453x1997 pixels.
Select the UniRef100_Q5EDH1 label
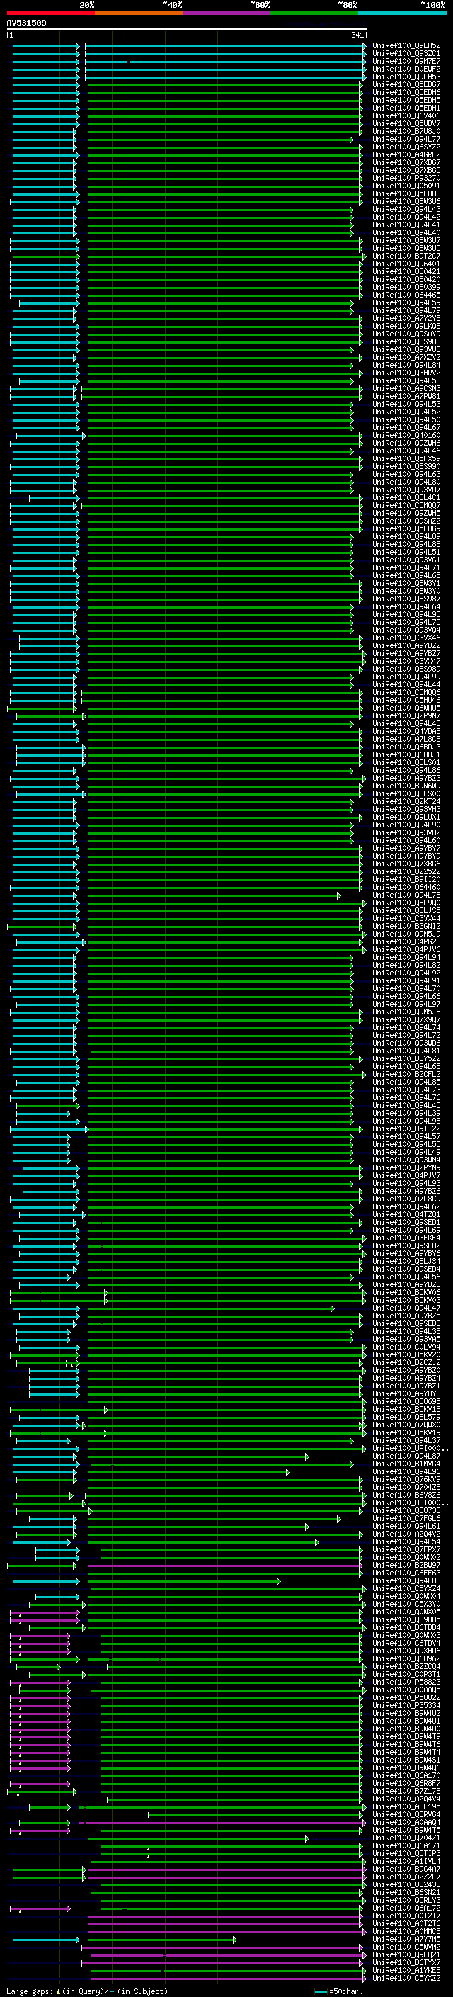tap(406, 108)
